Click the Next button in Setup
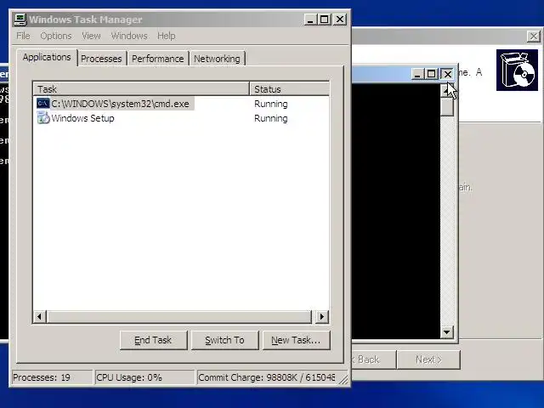544x408 pixels. coord(428,360)
